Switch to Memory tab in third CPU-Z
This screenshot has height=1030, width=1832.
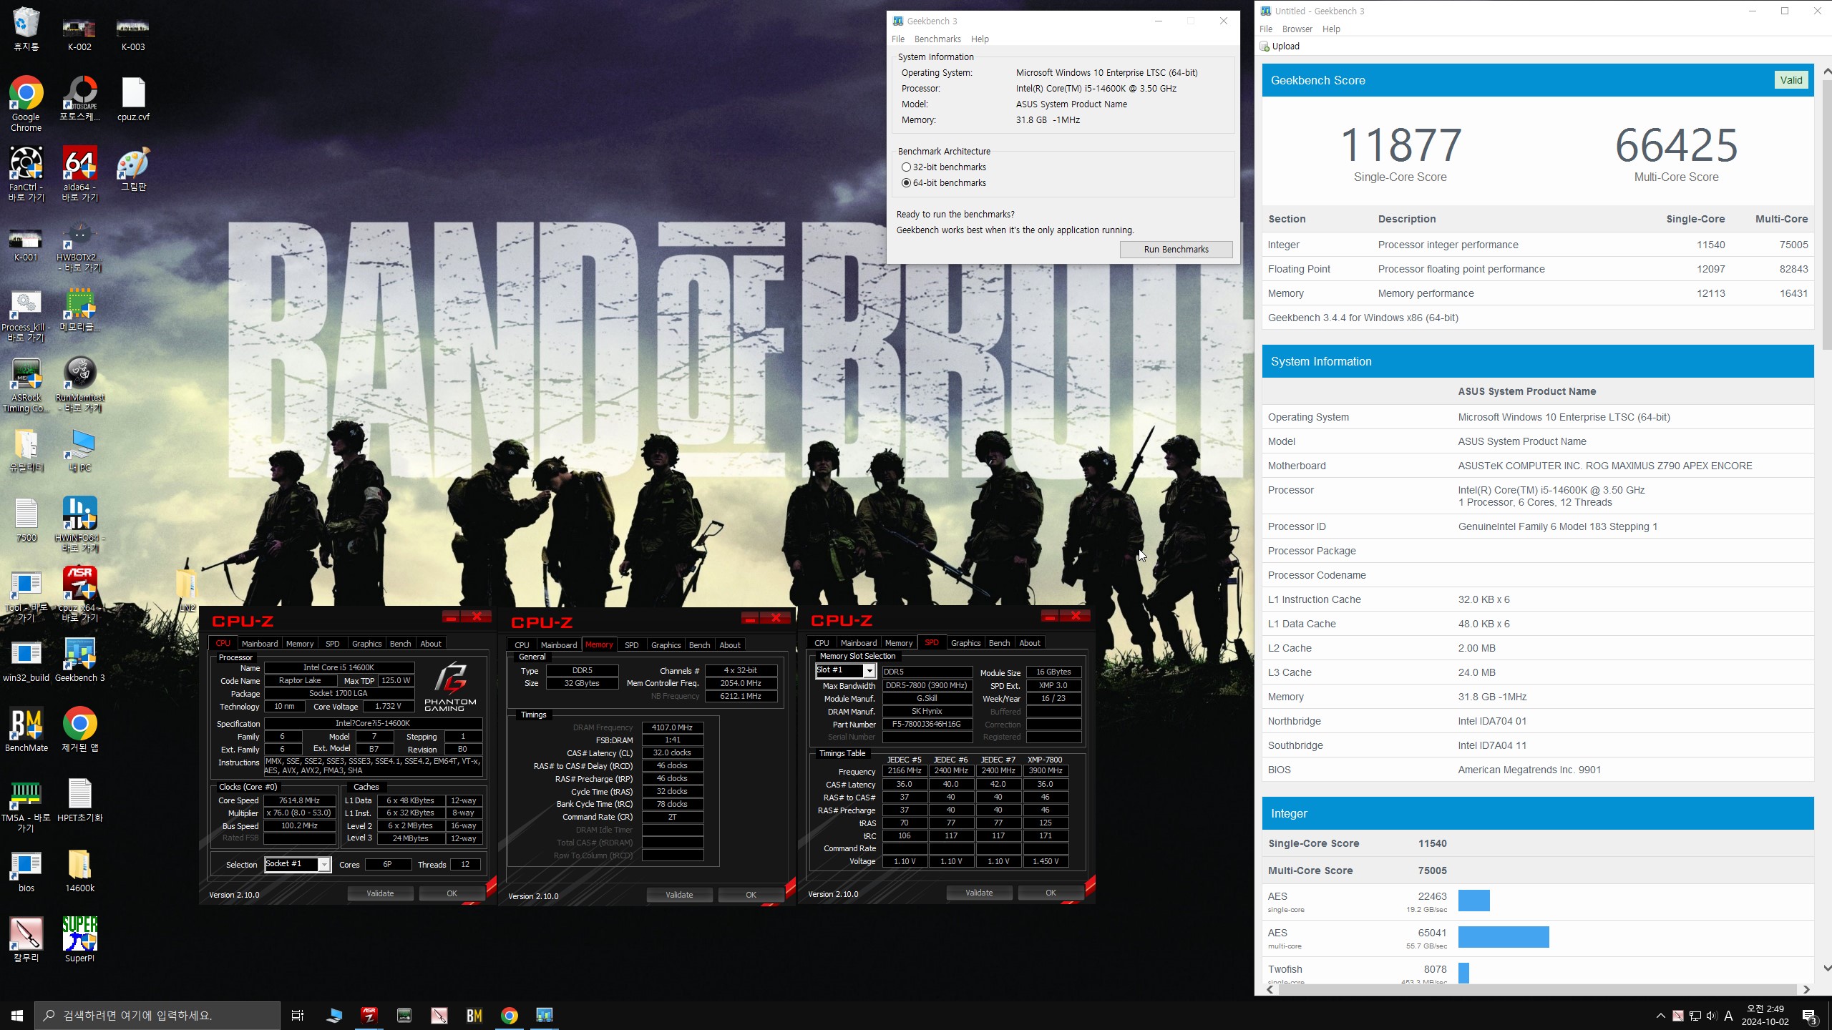[x=898, y=643]
